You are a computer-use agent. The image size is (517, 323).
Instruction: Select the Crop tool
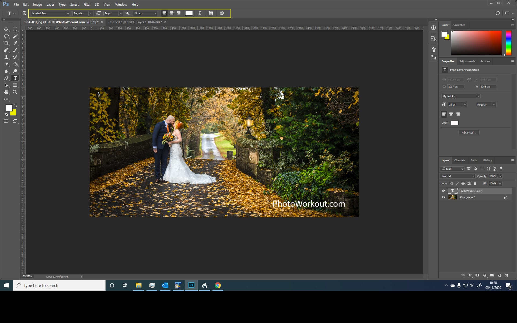[6, 43]
